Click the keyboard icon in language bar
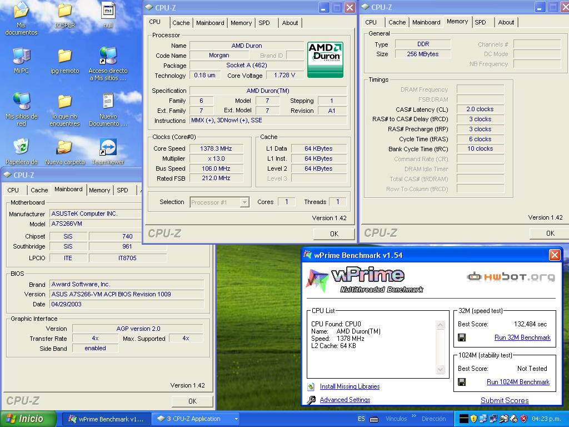Screen dimensions: 569x427 point(374,419)
